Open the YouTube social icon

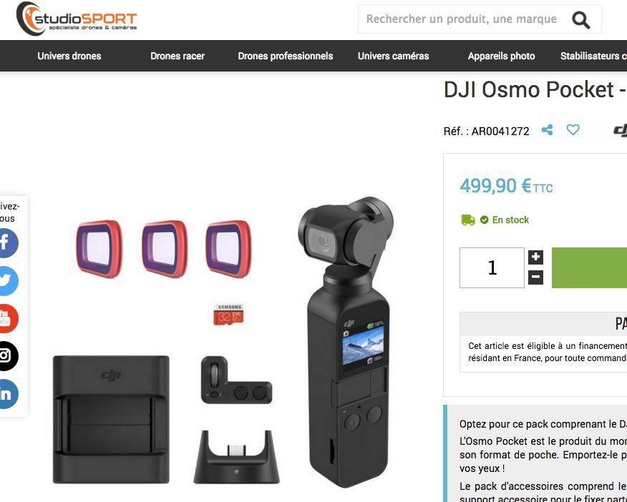click(x=7, y=319)
